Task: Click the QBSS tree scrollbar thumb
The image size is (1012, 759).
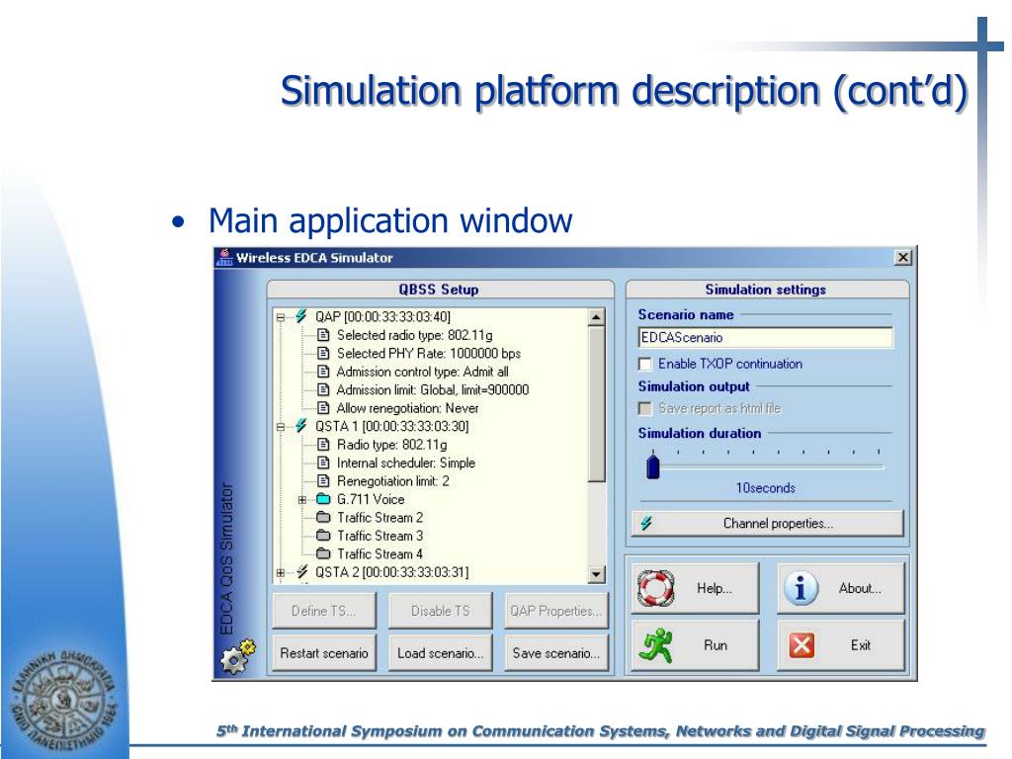Action: (596, 403)
